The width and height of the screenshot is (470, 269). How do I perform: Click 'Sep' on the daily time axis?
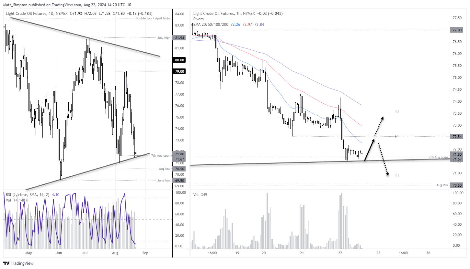[x=145, y=253]
